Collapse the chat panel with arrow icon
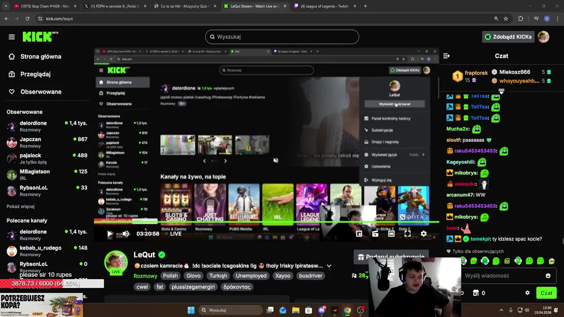This screenshot has height=317, width=564. [446, 56]
